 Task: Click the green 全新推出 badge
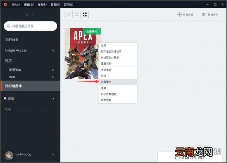[x=92, y=31]
